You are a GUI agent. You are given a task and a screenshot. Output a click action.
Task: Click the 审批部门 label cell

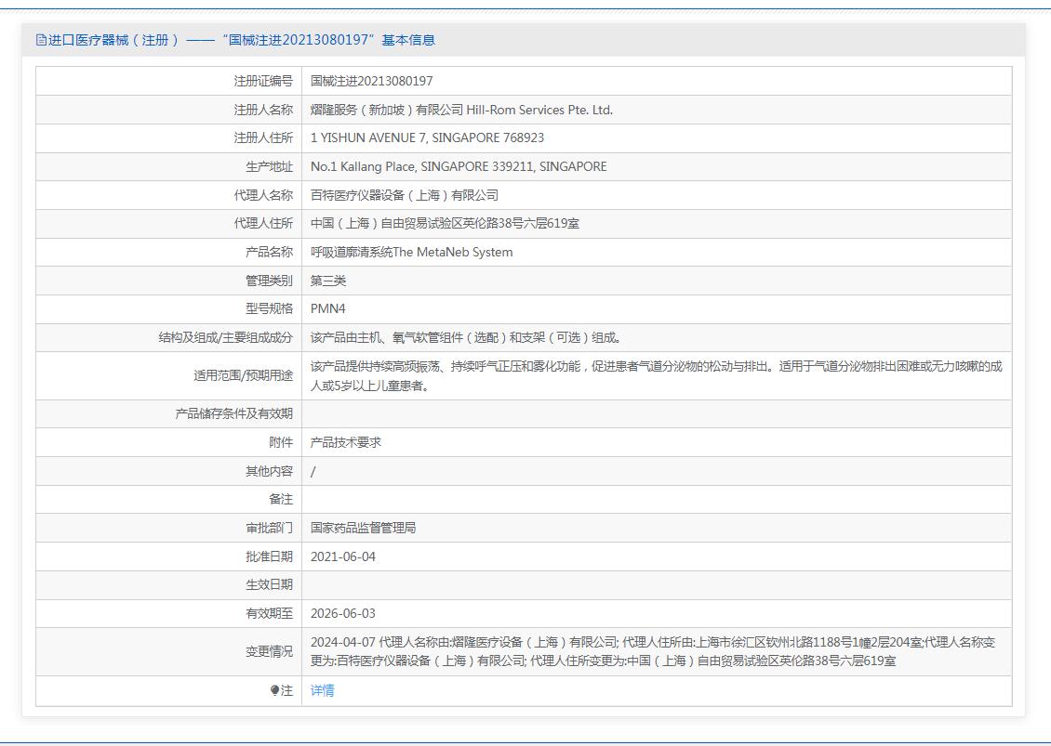coord(169,528)
